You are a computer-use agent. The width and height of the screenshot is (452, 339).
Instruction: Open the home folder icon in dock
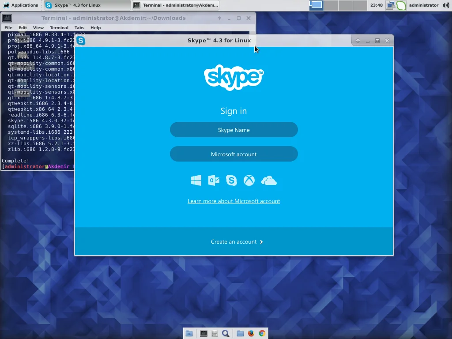click(240, 334)
